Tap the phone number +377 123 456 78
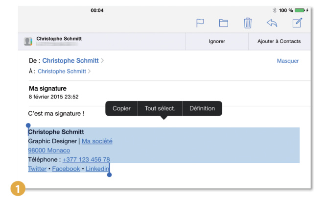 86,159
